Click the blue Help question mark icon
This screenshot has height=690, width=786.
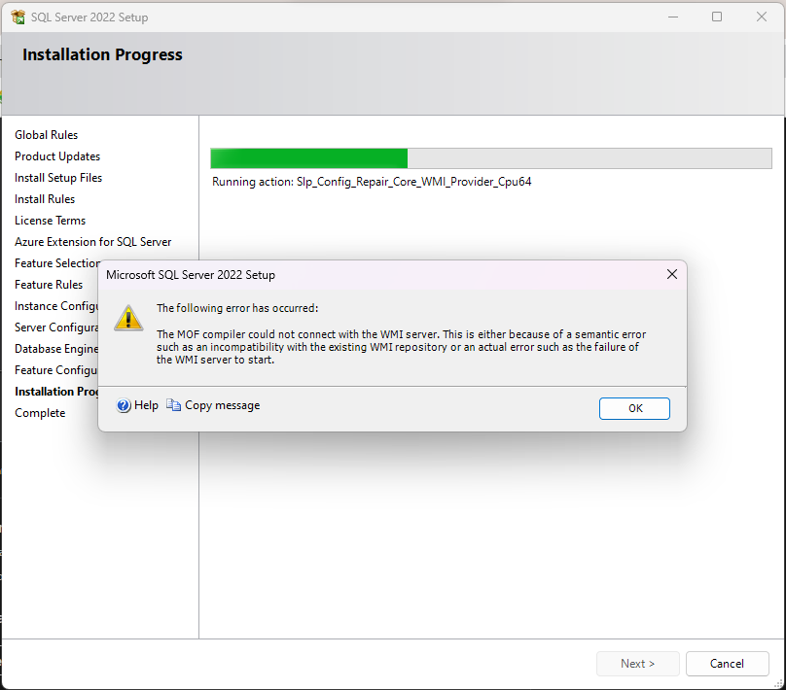(x=124, y=405)
